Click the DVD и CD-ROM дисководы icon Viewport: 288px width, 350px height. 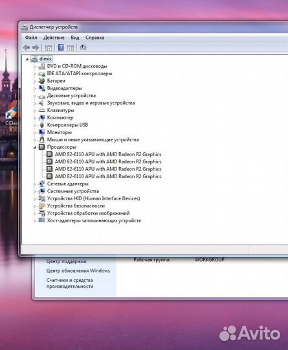point(41,66)
